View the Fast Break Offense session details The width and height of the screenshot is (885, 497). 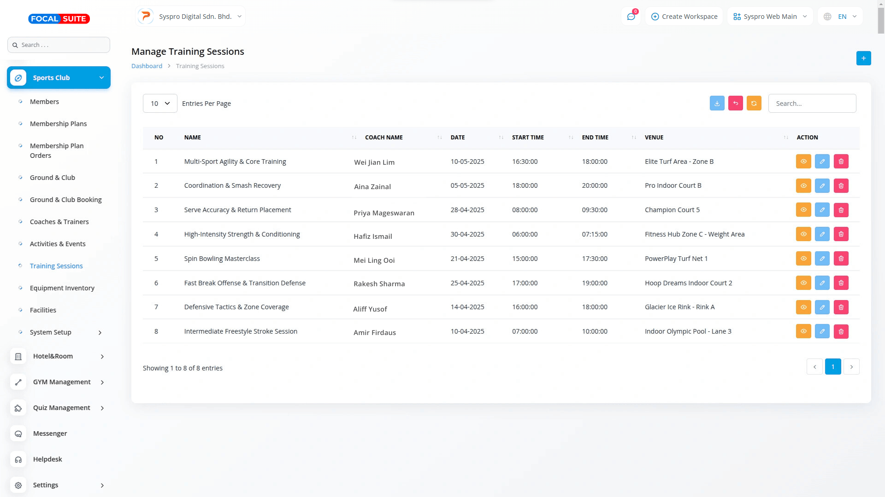coord(803,283)
